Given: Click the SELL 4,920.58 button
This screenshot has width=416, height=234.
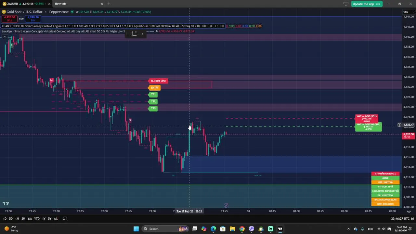Looking at the screenshot, I should pos(10,19).
